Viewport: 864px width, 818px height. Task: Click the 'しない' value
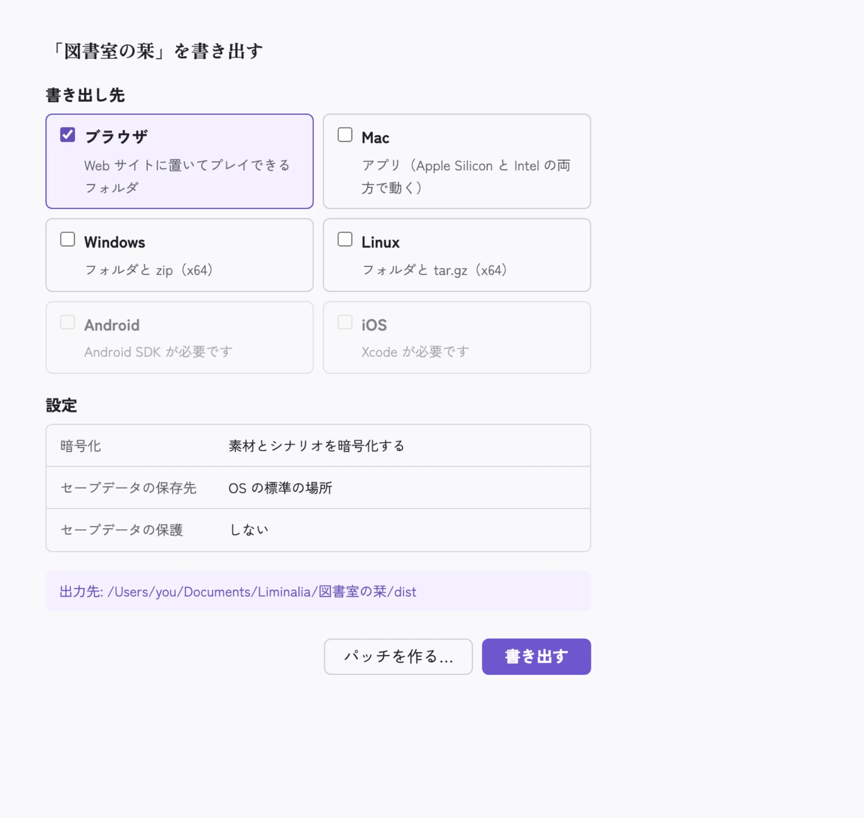coord(249,530)
